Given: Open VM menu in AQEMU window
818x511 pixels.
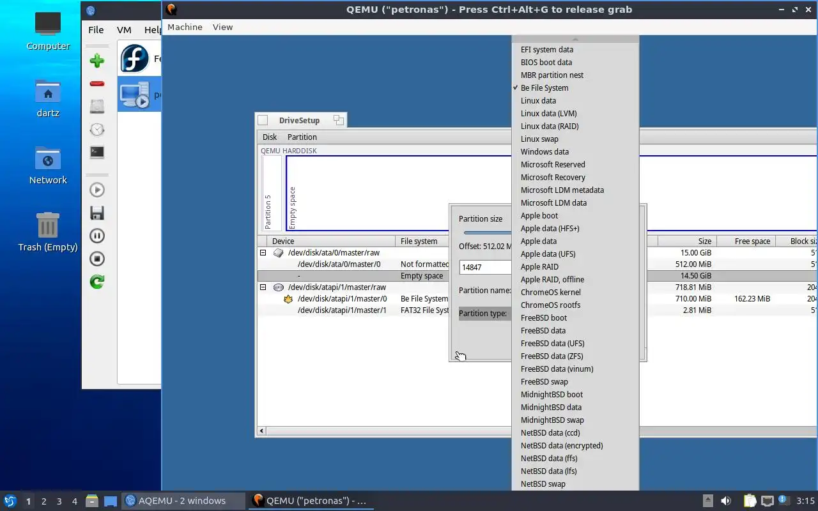Looking at the screenshot, I should coord(124,29).
